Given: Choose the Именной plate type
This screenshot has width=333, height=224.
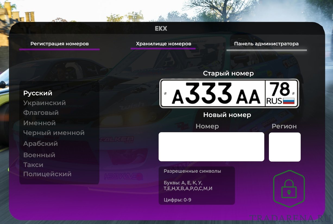Looking at the screenshot, I should click(x=39, y=123).
